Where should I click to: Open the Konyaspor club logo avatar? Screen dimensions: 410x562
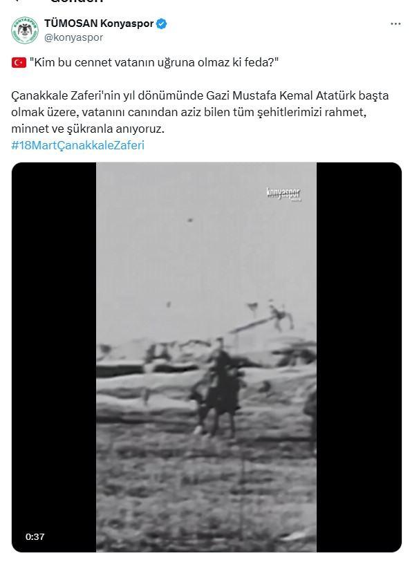pos(25,30)
